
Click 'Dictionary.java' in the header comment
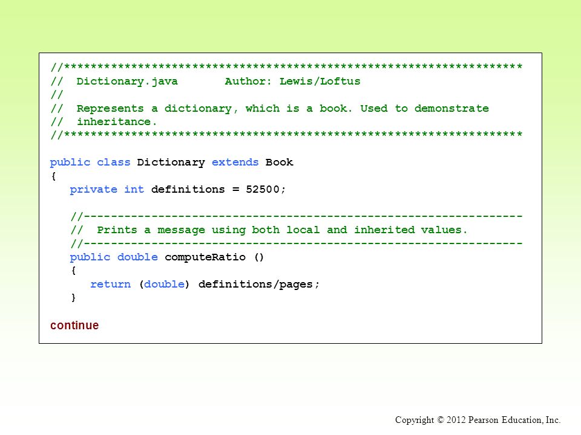pos(127,82)
